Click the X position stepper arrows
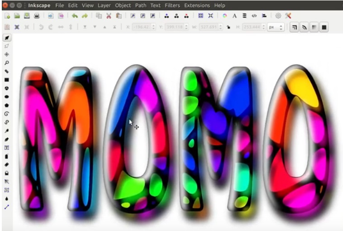This screenshot has width=343, height=231. [153, 27]
